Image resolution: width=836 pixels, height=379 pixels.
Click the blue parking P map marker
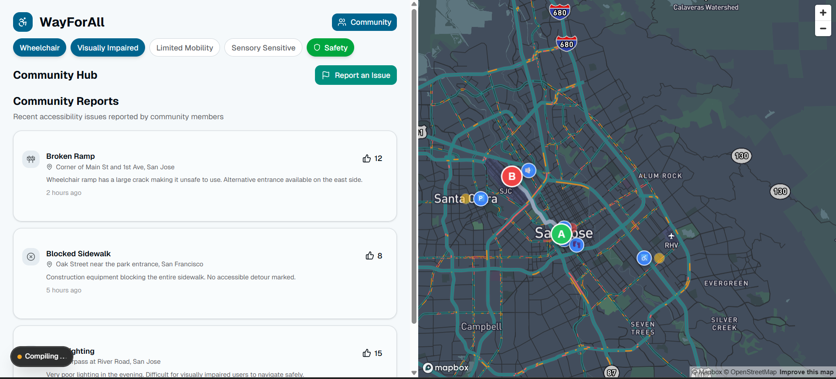click(481, 198)
